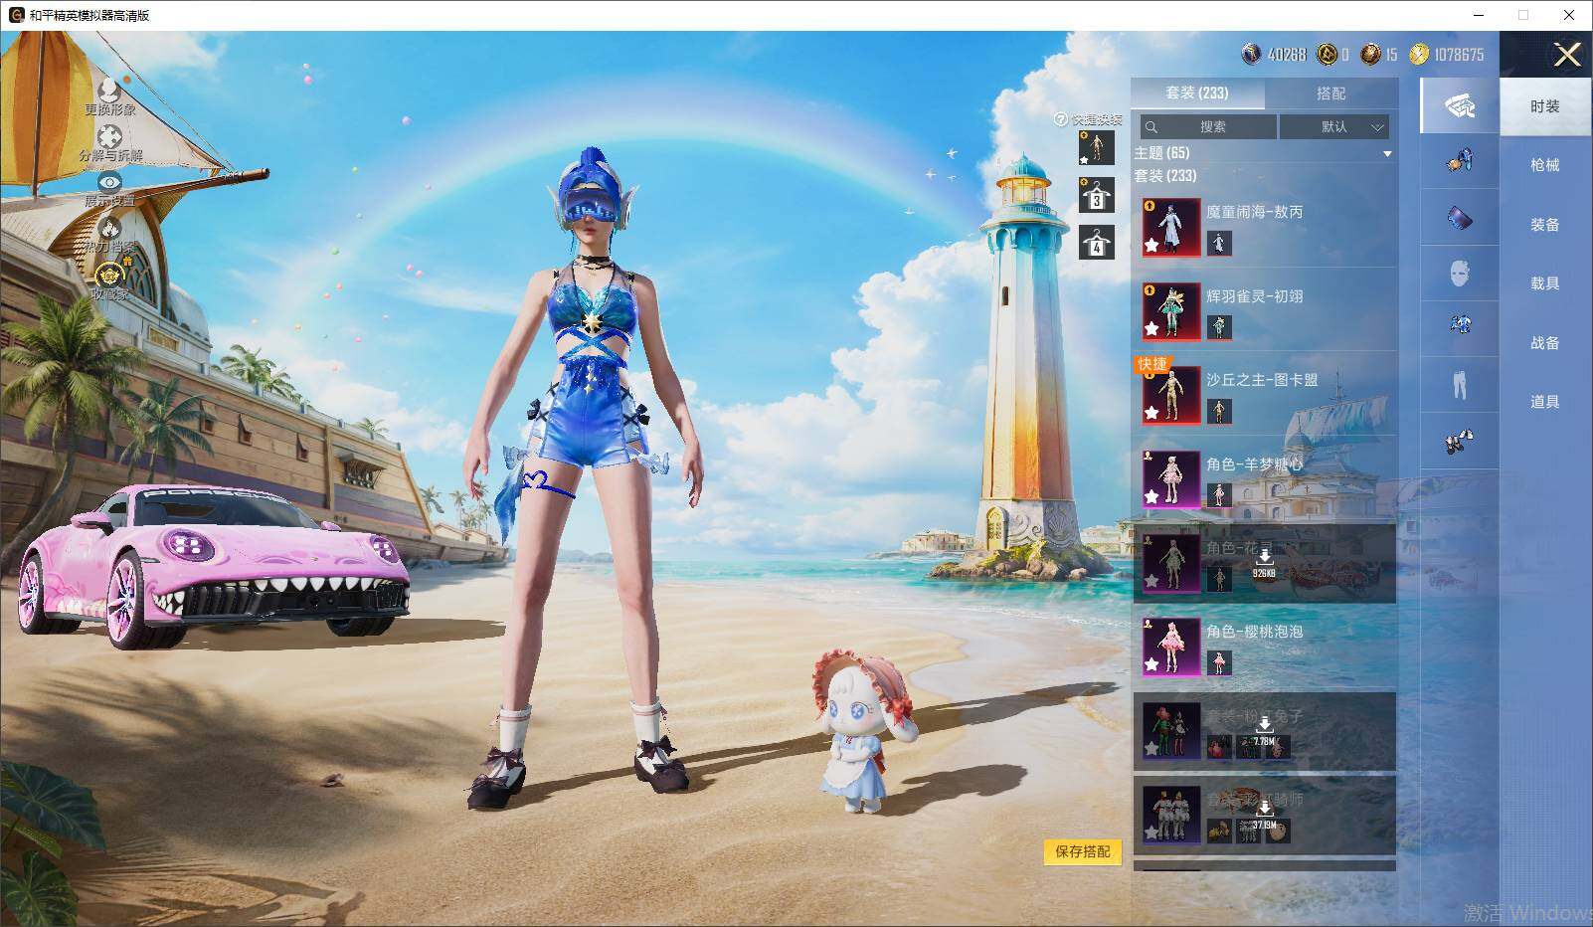Viewport: 1593px width, 927px height.
Task: Select quick outfit hanger slot 3
Action: [x=1096, y=195]
